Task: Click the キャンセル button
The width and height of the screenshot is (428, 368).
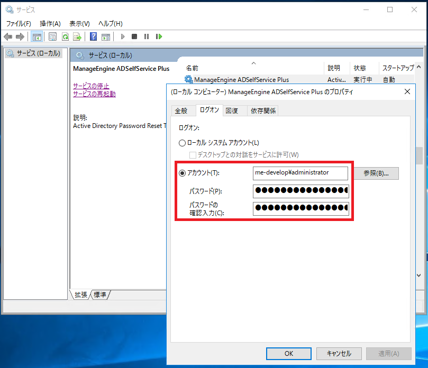Action: click(339, 354)
